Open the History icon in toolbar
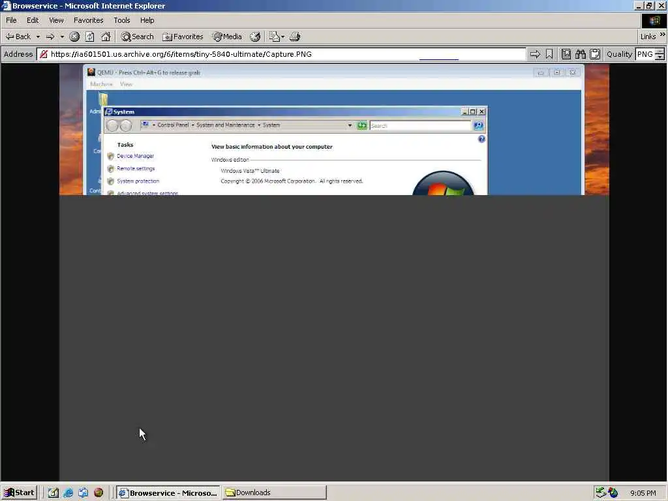This screenshot has width=668, height=501. tap(255, 37)
